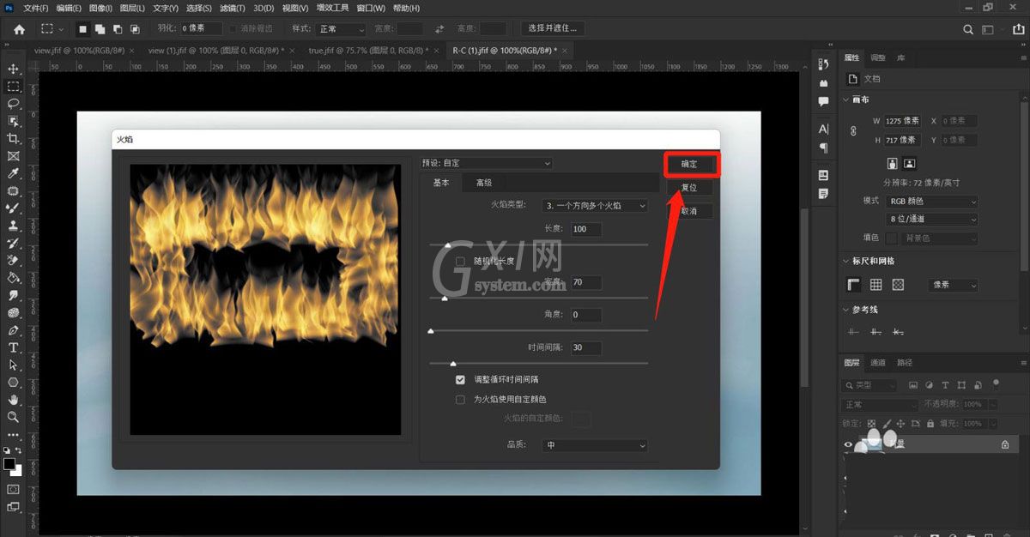Select the Crop tool
The image size is (1030, 537).
(x=13, y=139)
